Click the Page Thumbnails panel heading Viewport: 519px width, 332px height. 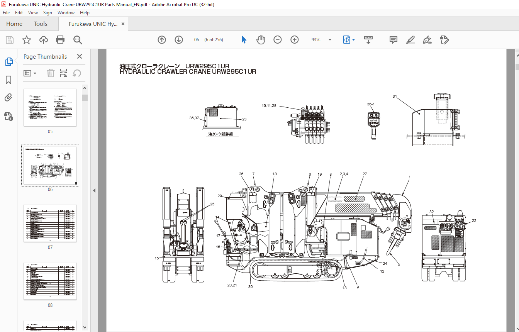click(45, 56)
